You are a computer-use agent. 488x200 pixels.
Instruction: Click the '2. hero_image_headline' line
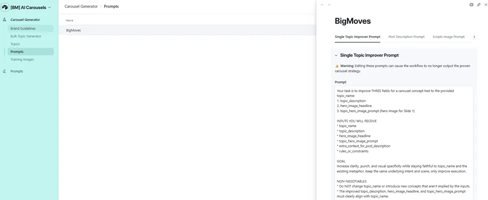[354, 106]
